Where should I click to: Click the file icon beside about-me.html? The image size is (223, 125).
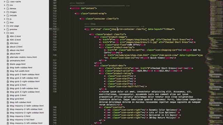8,50
